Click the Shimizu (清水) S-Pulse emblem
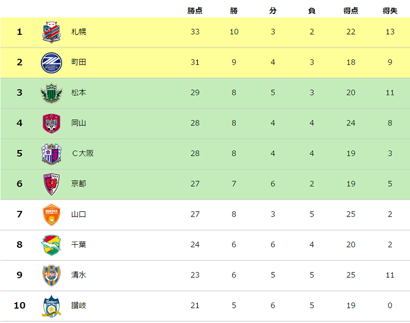This screenshot has height=323, width=410. pyautogui.click(x=51, y=275)
